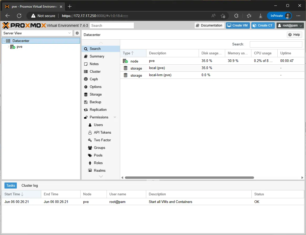Select the local-lvm (pve) description cell
The image size is (306, 235).
[172, 75]
